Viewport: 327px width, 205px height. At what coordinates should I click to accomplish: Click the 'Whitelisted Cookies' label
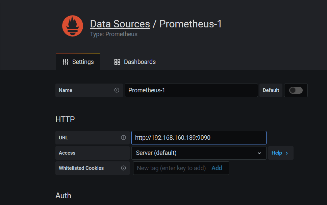(81, 168)
